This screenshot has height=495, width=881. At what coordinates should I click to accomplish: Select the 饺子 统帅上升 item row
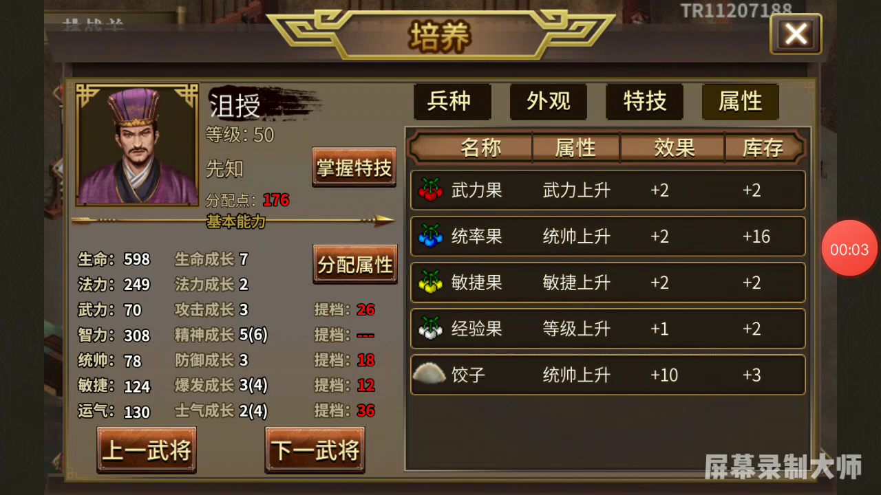tap(608, 375)
